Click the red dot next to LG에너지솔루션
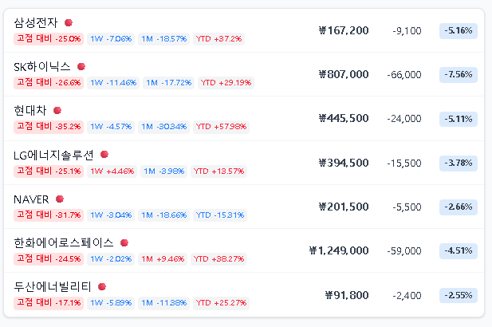 (104, 155)
